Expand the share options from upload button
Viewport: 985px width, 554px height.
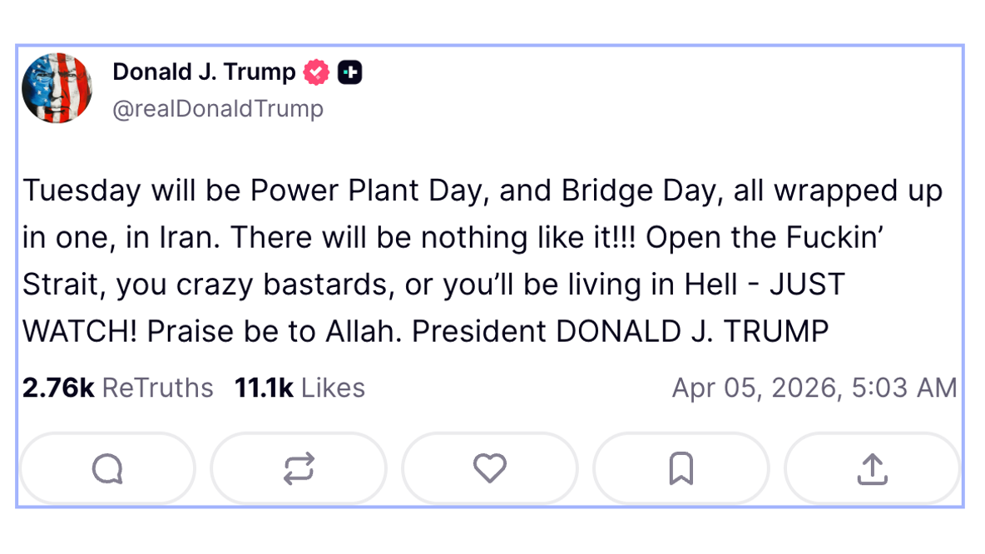[x=872, y=467]
